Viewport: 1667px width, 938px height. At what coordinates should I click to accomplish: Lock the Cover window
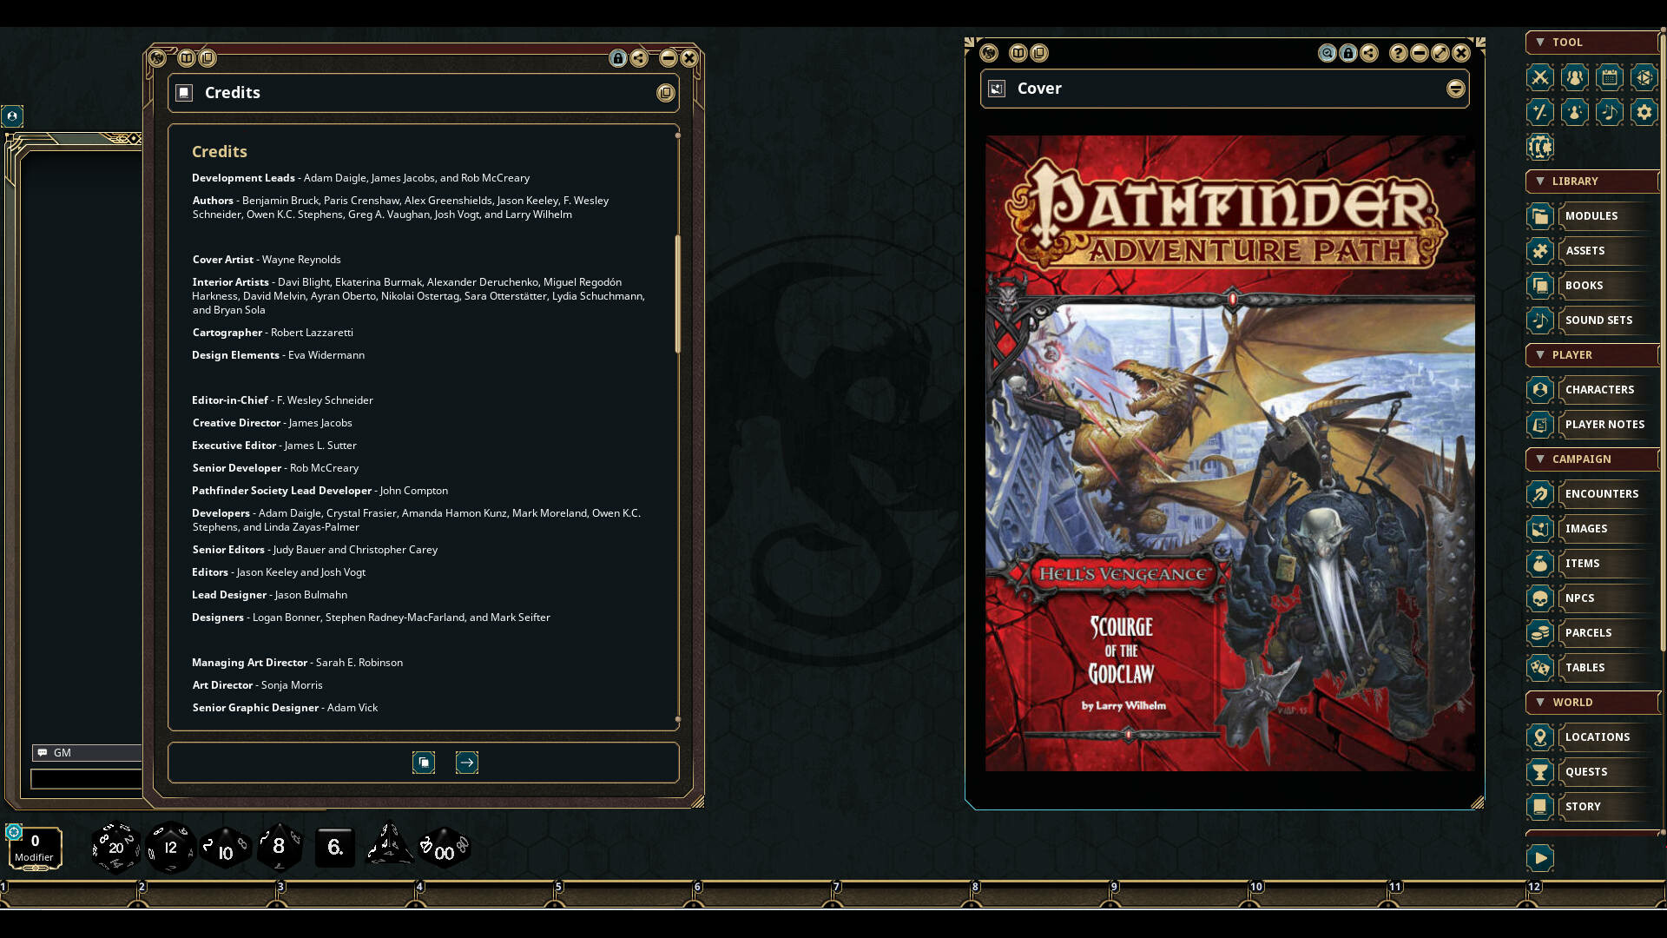[x=1348, y=53]
